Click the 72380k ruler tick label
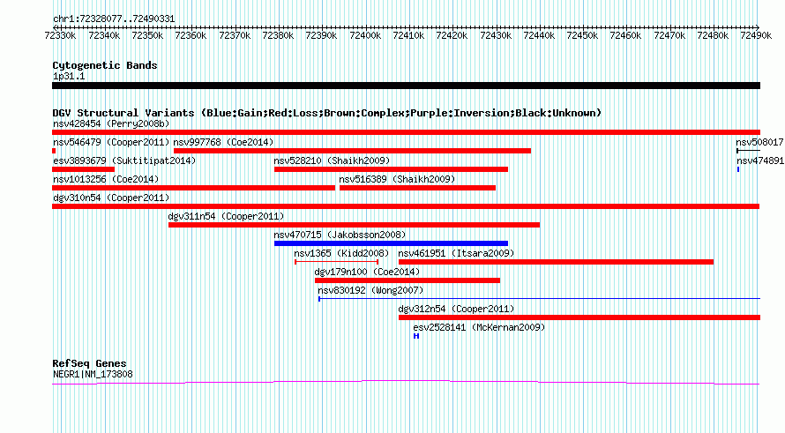 278,35
